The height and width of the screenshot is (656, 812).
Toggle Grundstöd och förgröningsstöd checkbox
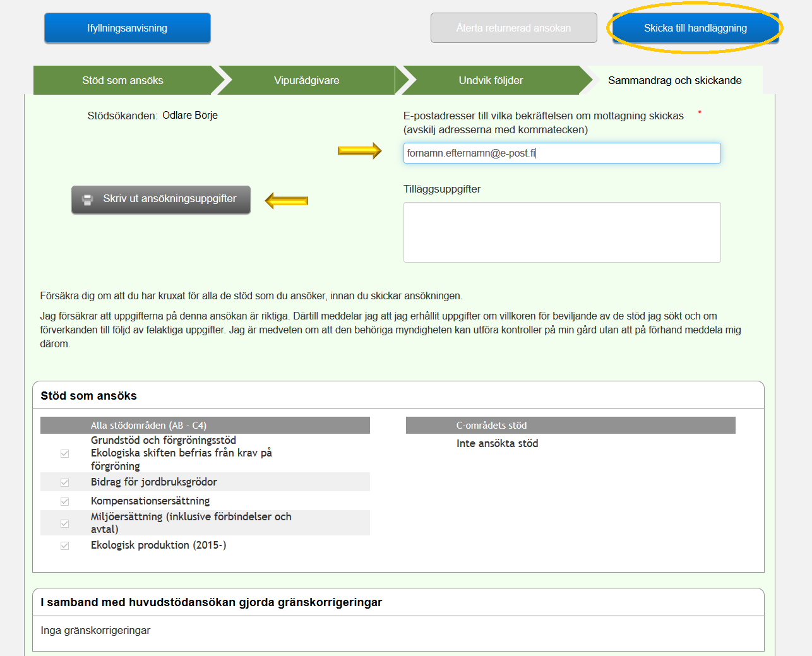coord(64,453)
